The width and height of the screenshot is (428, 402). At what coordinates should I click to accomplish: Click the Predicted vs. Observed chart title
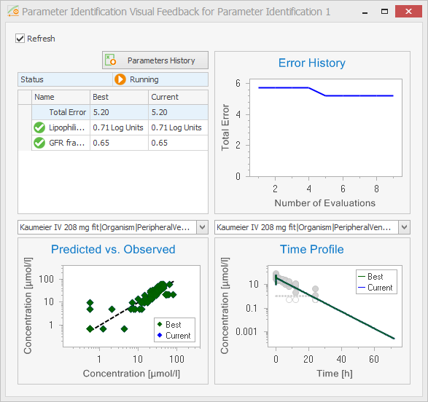(x=113, y=249)
